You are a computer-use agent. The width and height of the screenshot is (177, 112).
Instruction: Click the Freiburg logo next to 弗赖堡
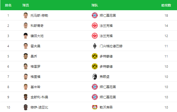click(95, 77)
